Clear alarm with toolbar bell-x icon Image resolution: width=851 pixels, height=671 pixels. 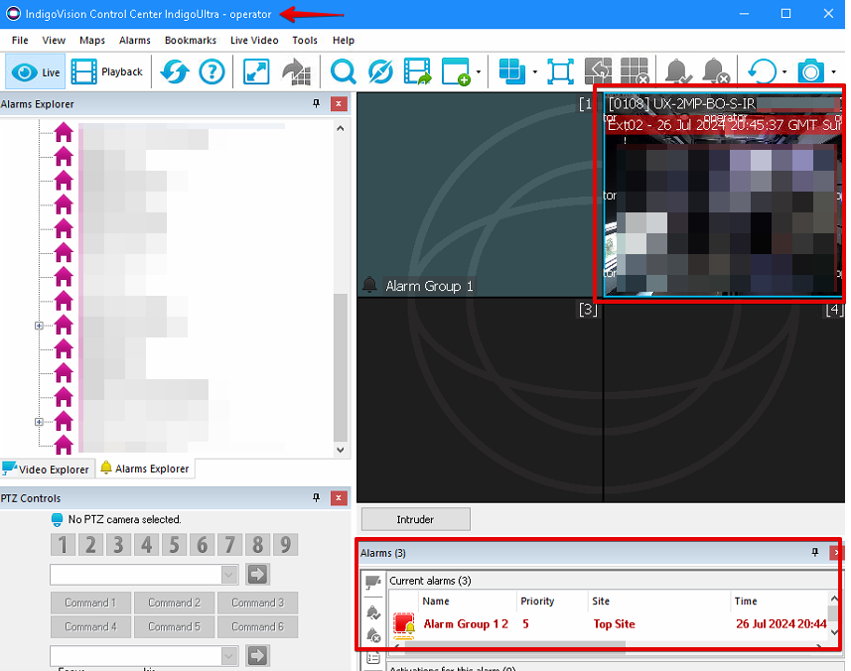pos(715,71)
